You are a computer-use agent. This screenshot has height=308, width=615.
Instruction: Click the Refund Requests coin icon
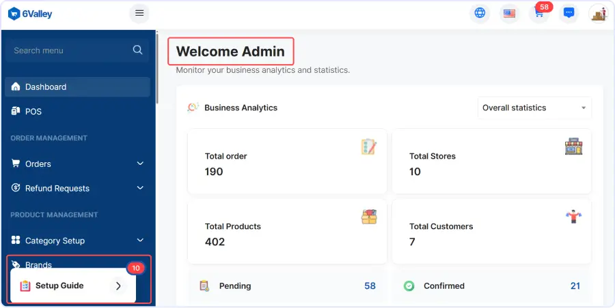[x=16, y=188]
